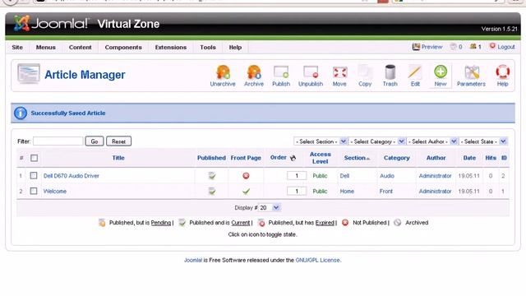Image resolution: width=526 pixels, height=296 pixels.
Task: Sort by the Author column header
Action: tap(436, 158)
